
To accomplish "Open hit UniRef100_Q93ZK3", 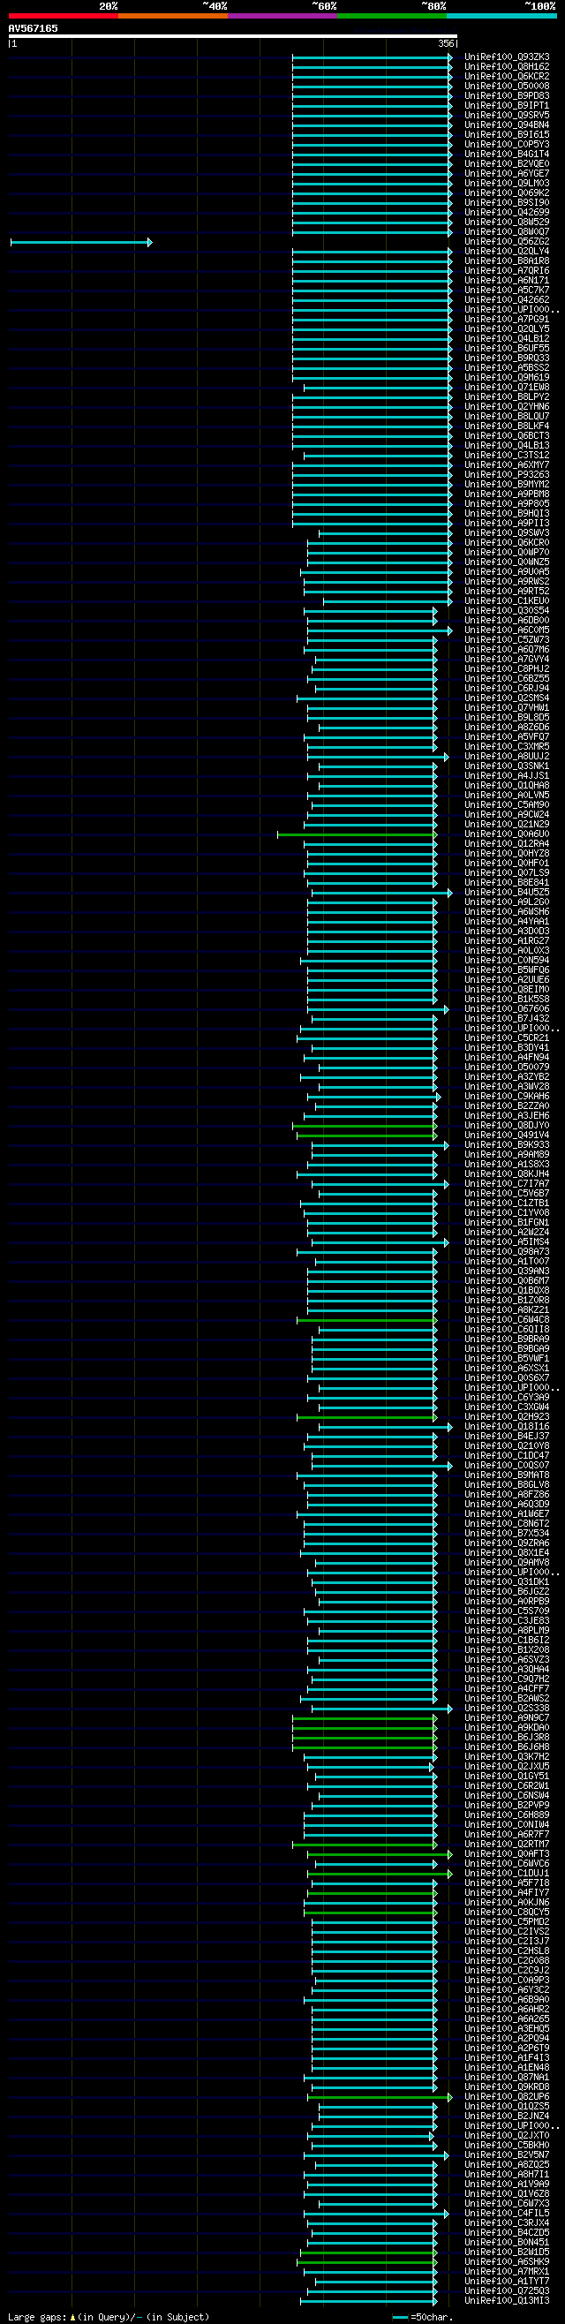I will [507, 57].
